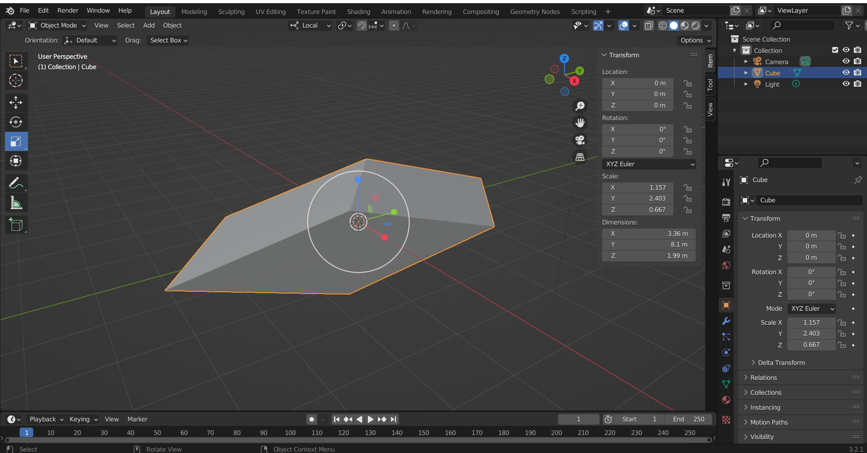Switch to the Modeling workspace tab
The height and width of the screenshot is (453, 867).
coord(194,12)
